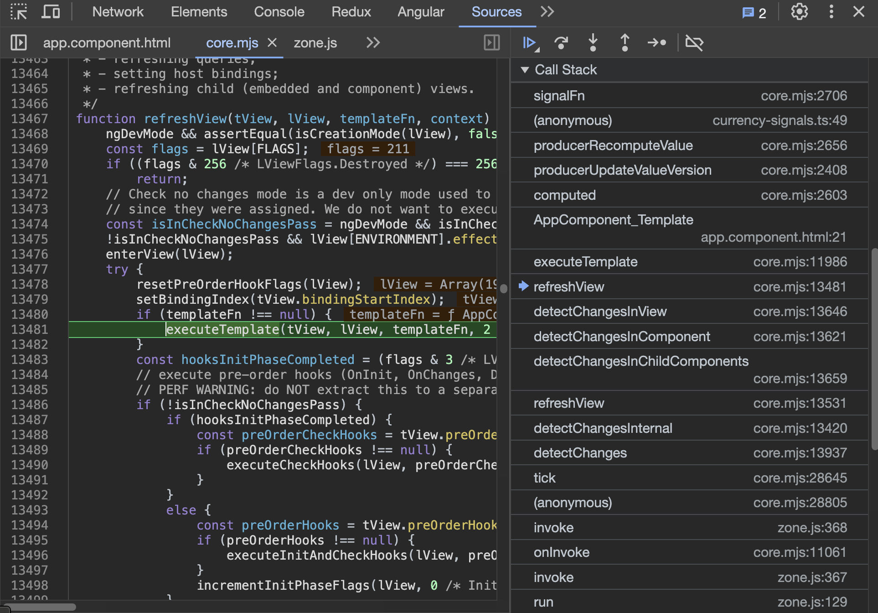The height and width of the screenshot is (613, 878).
Task: Hide the debugger sidebar pane
Action: click(x=491, y=43)
